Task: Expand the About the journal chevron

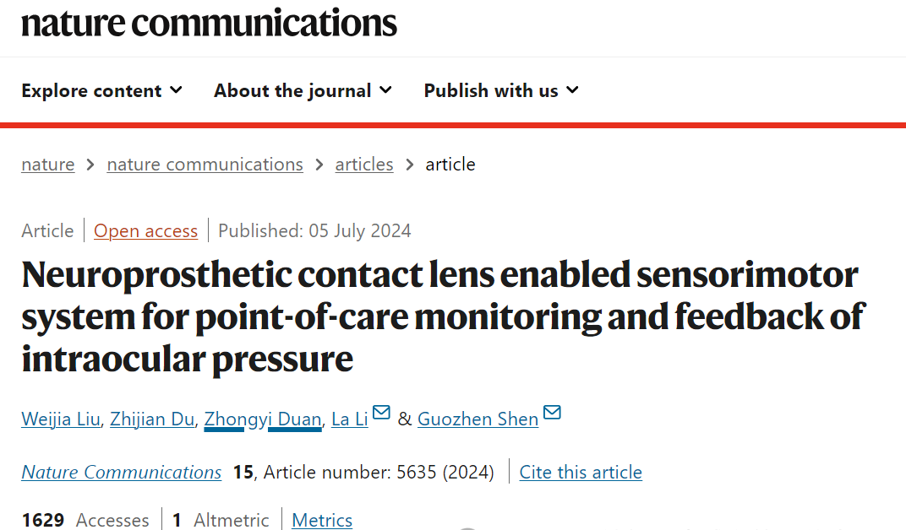Action: pyautogui.click(x=385, y=89)
